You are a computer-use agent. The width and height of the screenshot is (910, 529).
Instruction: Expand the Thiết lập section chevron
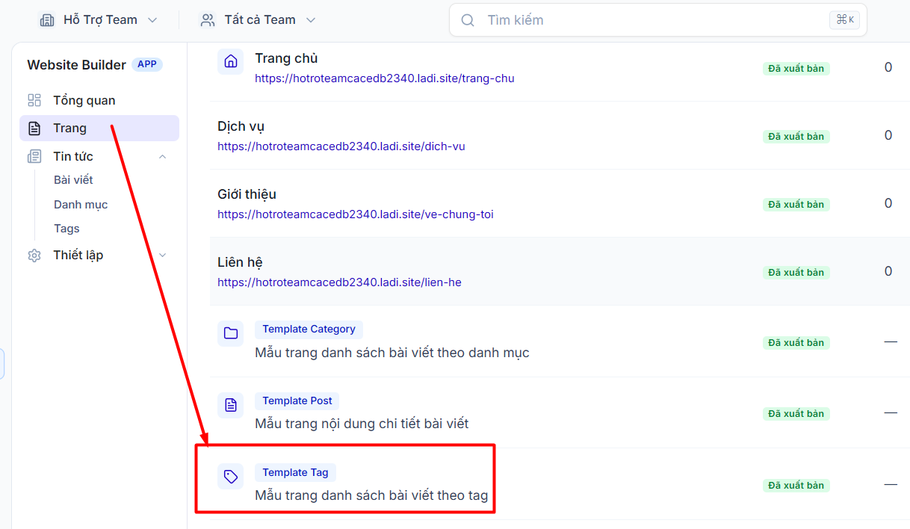click(x=163, y=256)
